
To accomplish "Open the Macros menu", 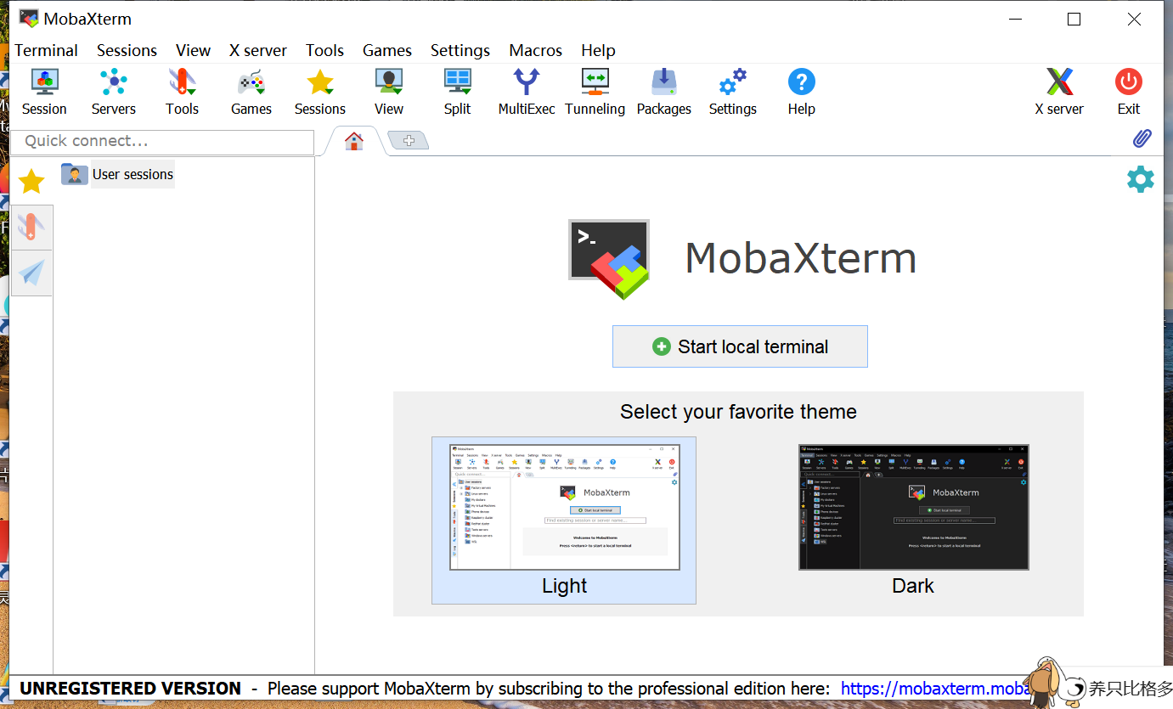I will tap(535, 50).
